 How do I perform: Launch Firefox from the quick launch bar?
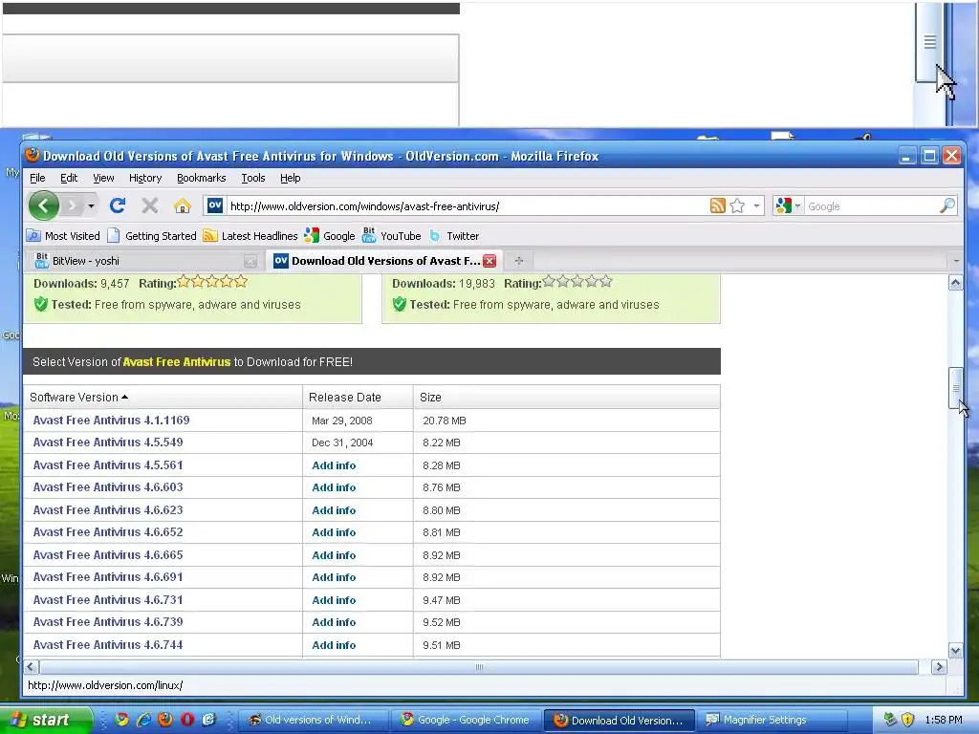pyautogui.click(x=165, y=720)
